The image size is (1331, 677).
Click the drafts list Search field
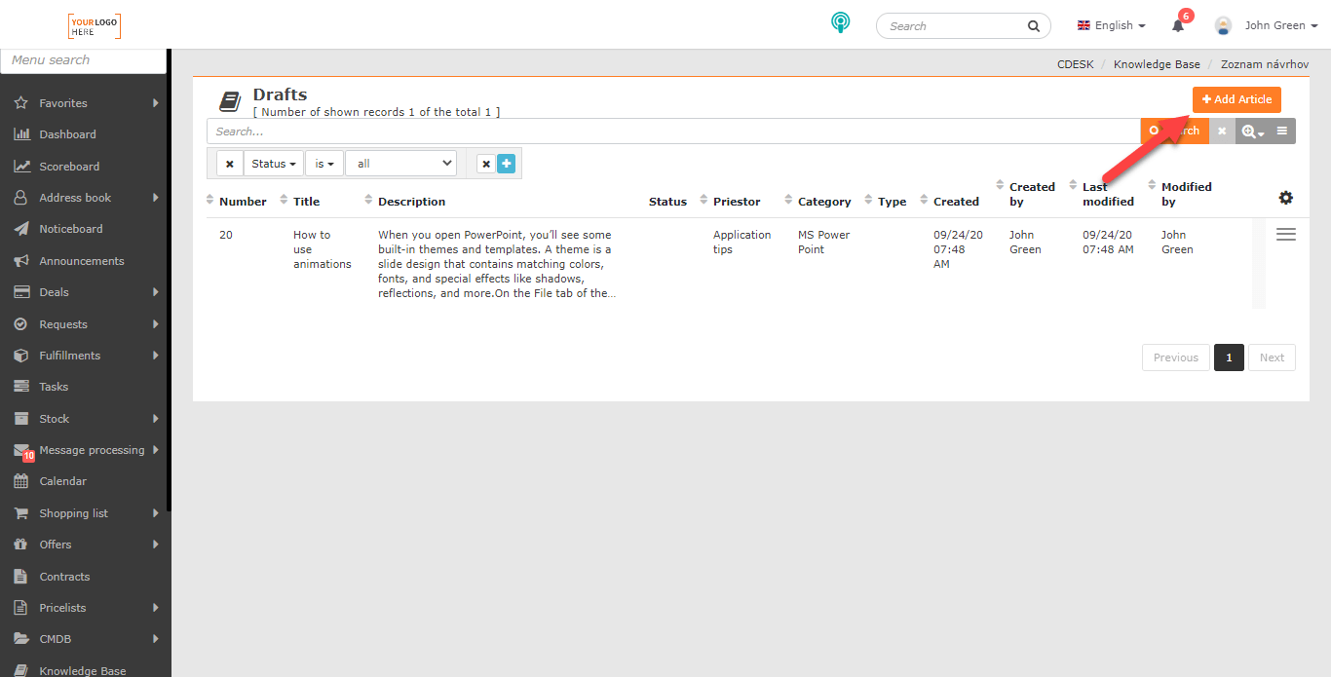pyautogui.click(x=673, y=132)
